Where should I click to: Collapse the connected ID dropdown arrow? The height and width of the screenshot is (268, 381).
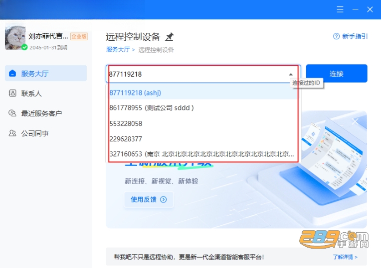coord(291,74)
